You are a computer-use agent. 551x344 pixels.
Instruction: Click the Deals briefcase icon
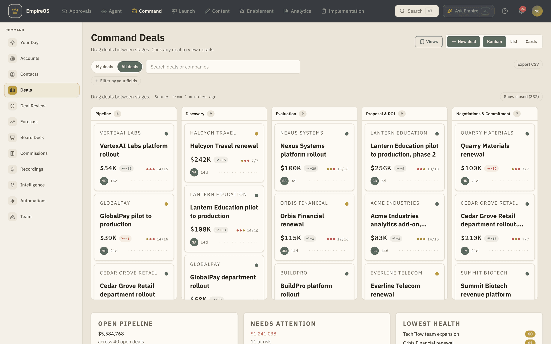[x=12, y=90]
